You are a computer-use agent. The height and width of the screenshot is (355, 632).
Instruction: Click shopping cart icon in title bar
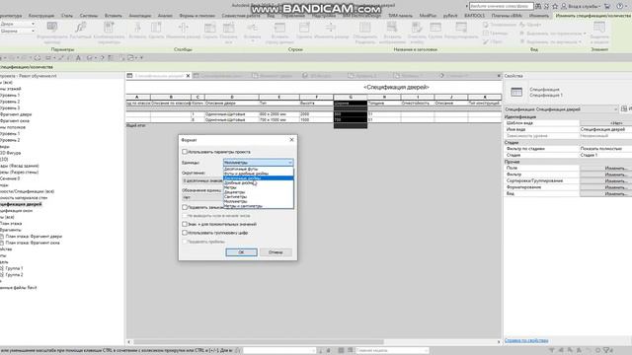coord(607,7)
